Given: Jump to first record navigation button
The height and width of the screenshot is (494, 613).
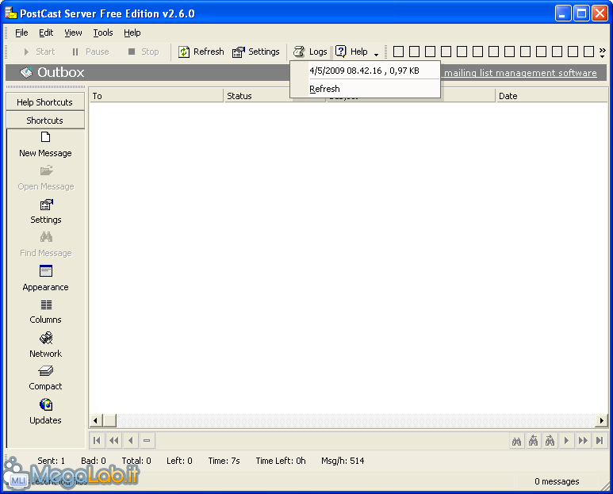Looking at the screenshot, I should pyautogui.click(x=97, y=441).
